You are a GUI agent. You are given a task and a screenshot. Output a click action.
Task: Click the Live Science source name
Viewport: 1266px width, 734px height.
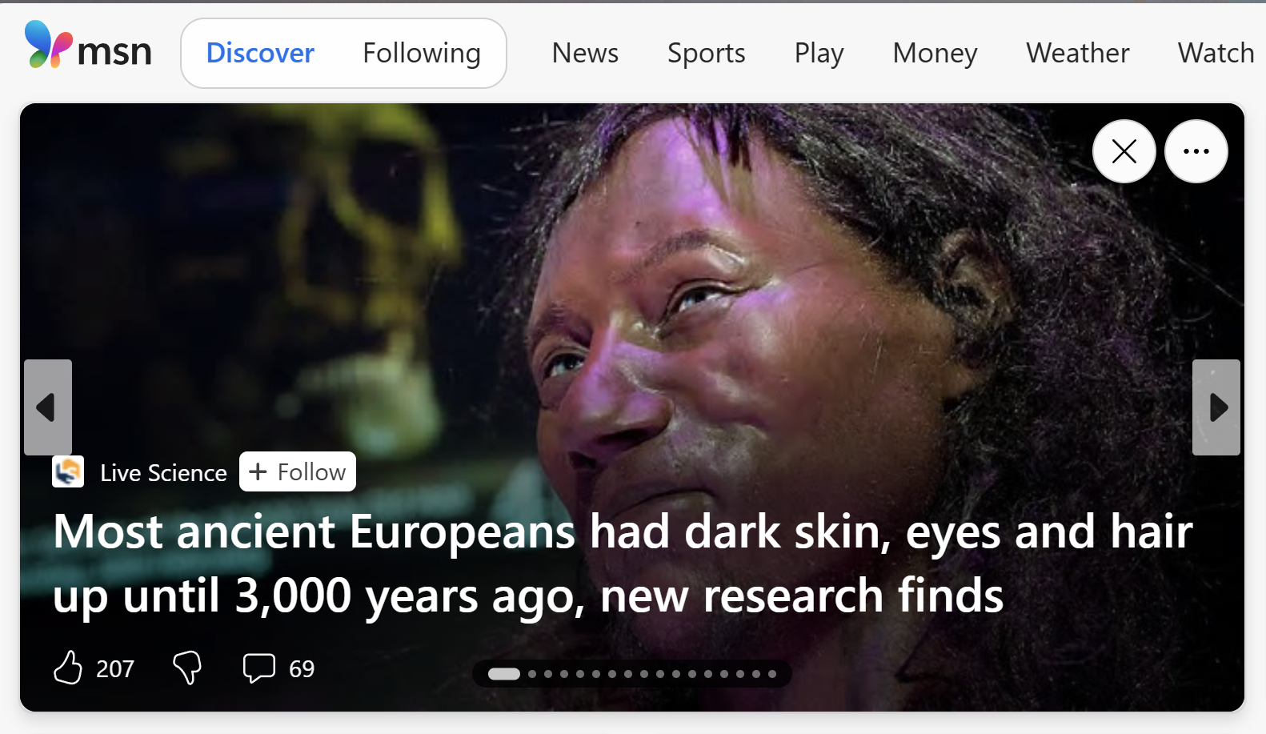(163, 473)
